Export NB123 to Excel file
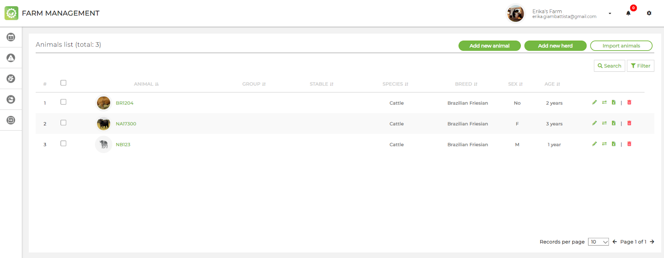This screenshot has width=664, height=258. click(613, 144)
